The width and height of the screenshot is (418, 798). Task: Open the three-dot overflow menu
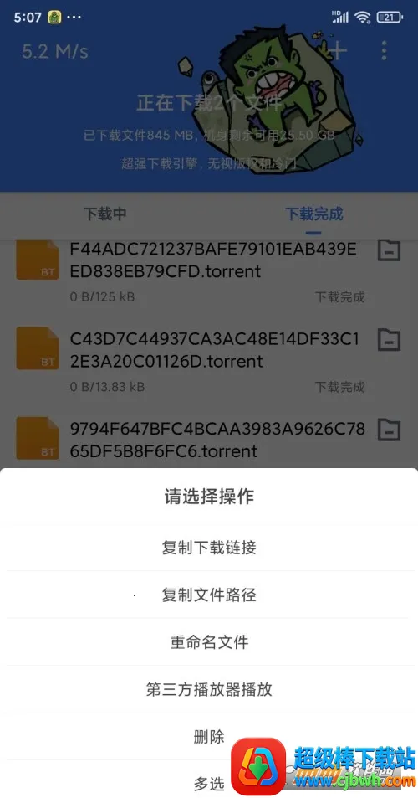[x=384, y=50]
